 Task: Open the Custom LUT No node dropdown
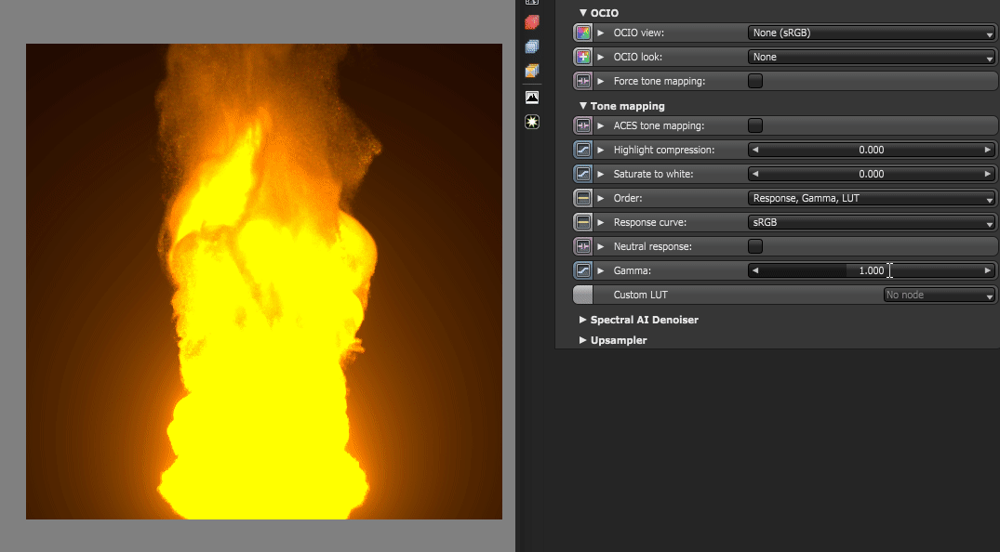(940, 295)
